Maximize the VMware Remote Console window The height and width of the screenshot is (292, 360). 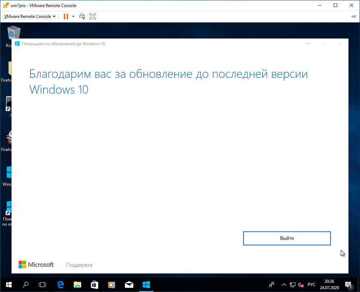point(335,5)
